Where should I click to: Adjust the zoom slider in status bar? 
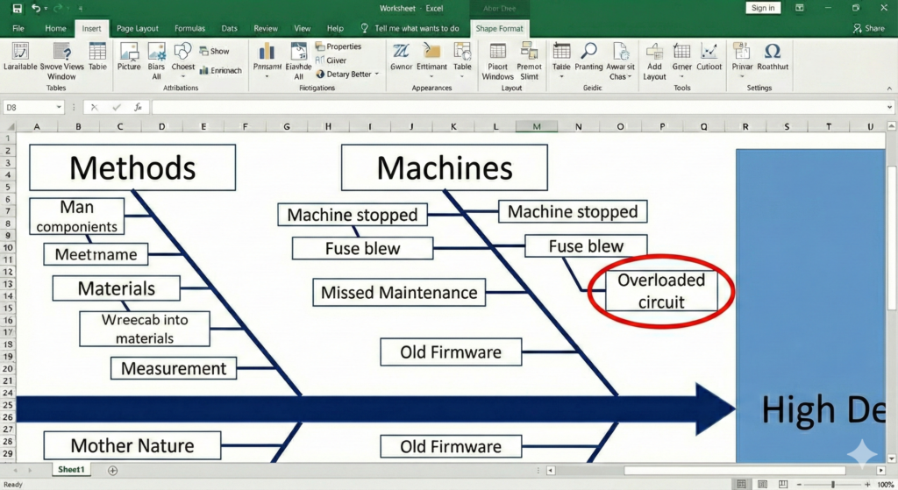(833, 484)
